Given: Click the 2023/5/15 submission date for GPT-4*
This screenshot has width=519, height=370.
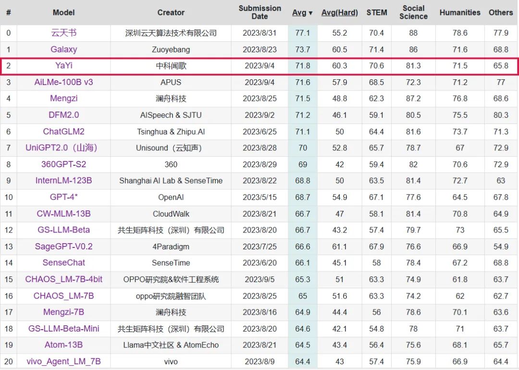Looking at the screenshot, I should point(259,197).
